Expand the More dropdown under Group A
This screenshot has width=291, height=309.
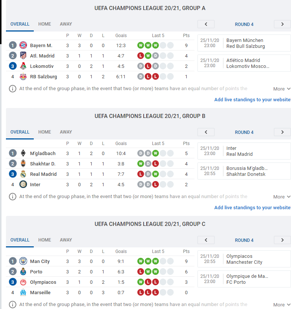pyautogui.click(x=281, y=89)
